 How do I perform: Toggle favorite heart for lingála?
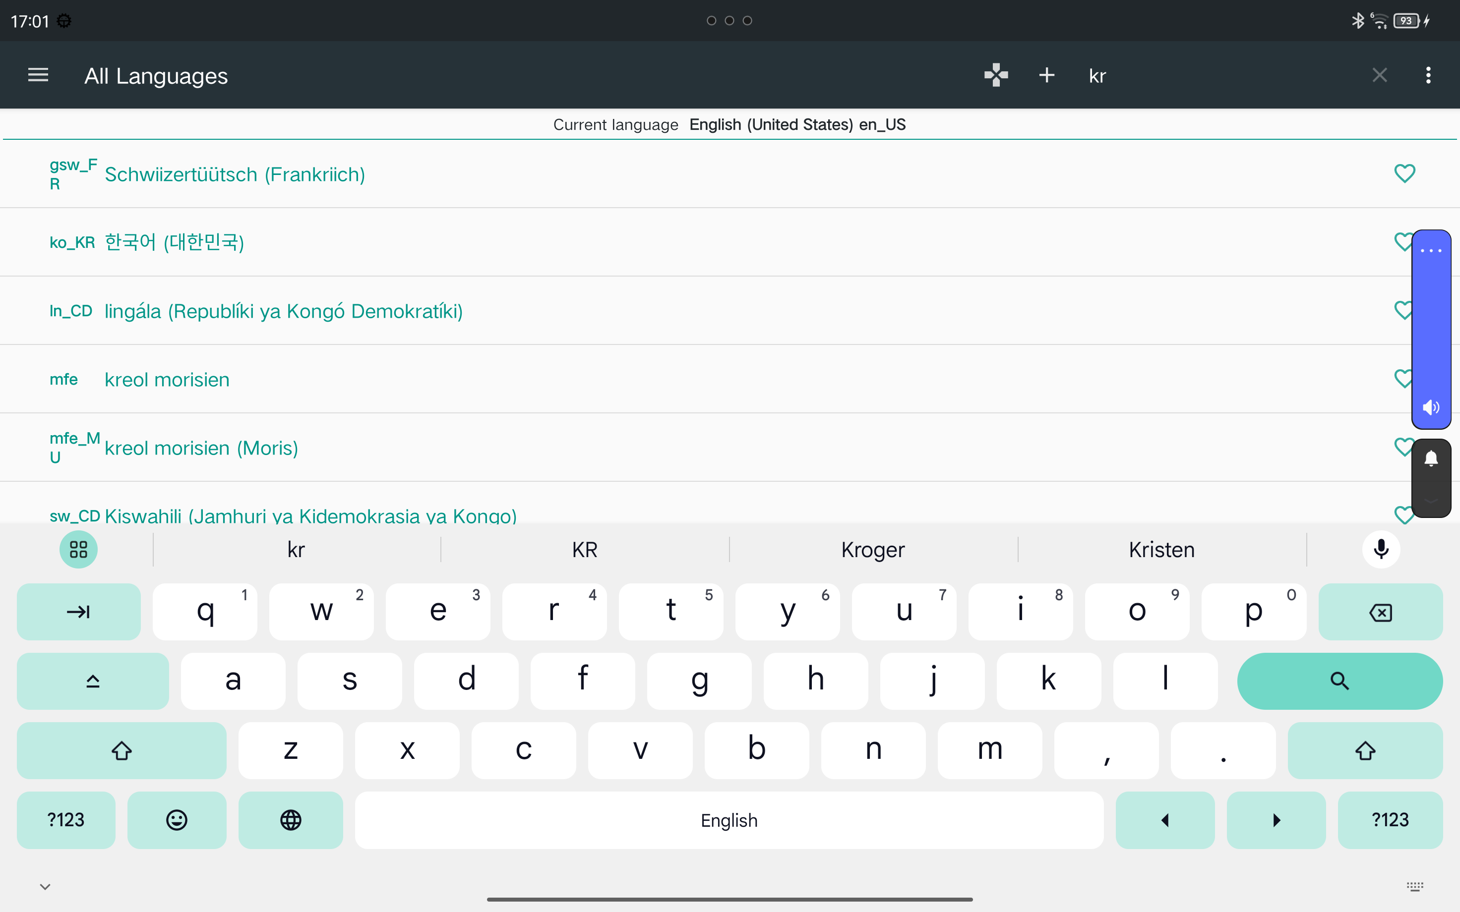pos(1401,311)
